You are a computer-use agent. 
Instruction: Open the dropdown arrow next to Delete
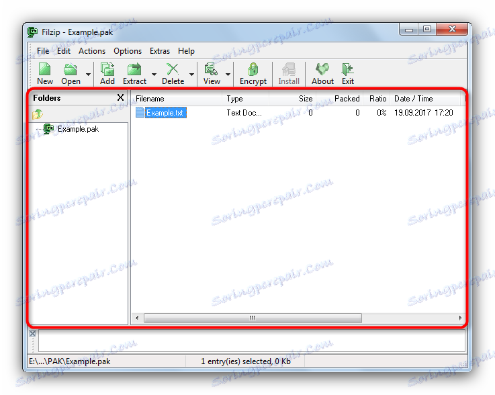191,75
